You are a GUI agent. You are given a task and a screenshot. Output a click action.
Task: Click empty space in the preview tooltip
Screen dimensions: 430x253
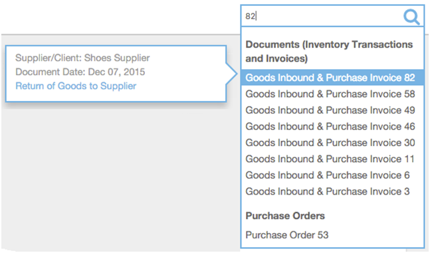pos(187,82)
